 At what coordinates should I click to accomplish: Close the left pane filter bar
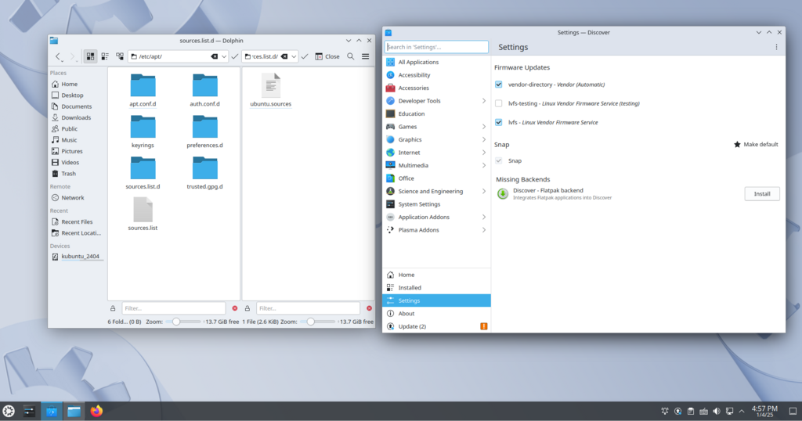pos(235,308)
